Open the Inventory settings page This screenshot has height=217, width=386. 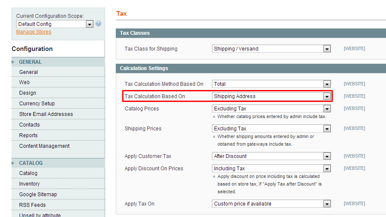(29, 184)
